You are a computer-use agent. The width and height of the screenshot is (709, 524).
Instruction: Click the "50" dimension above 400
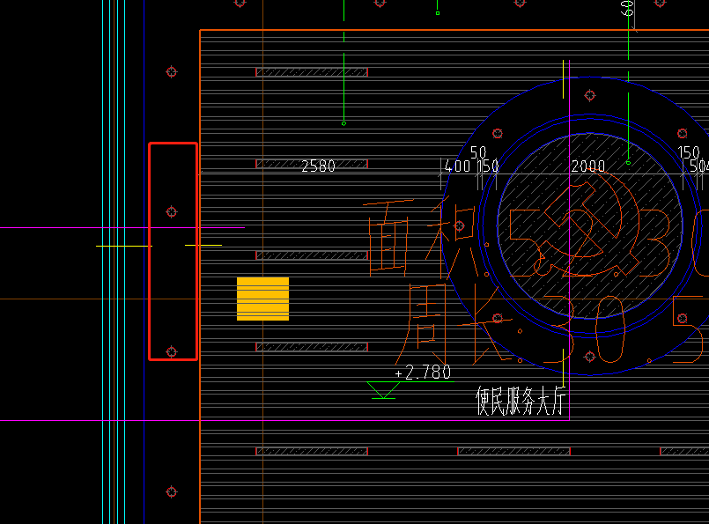pyautogui.click(x=478, y=152)
